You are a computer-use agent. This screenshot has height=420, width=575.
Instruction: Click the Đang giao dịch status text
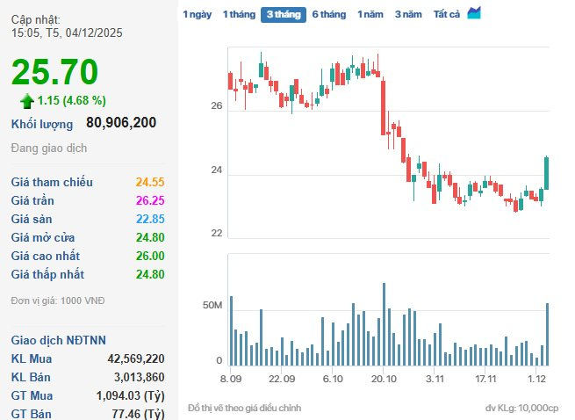[x=47, y=148]
